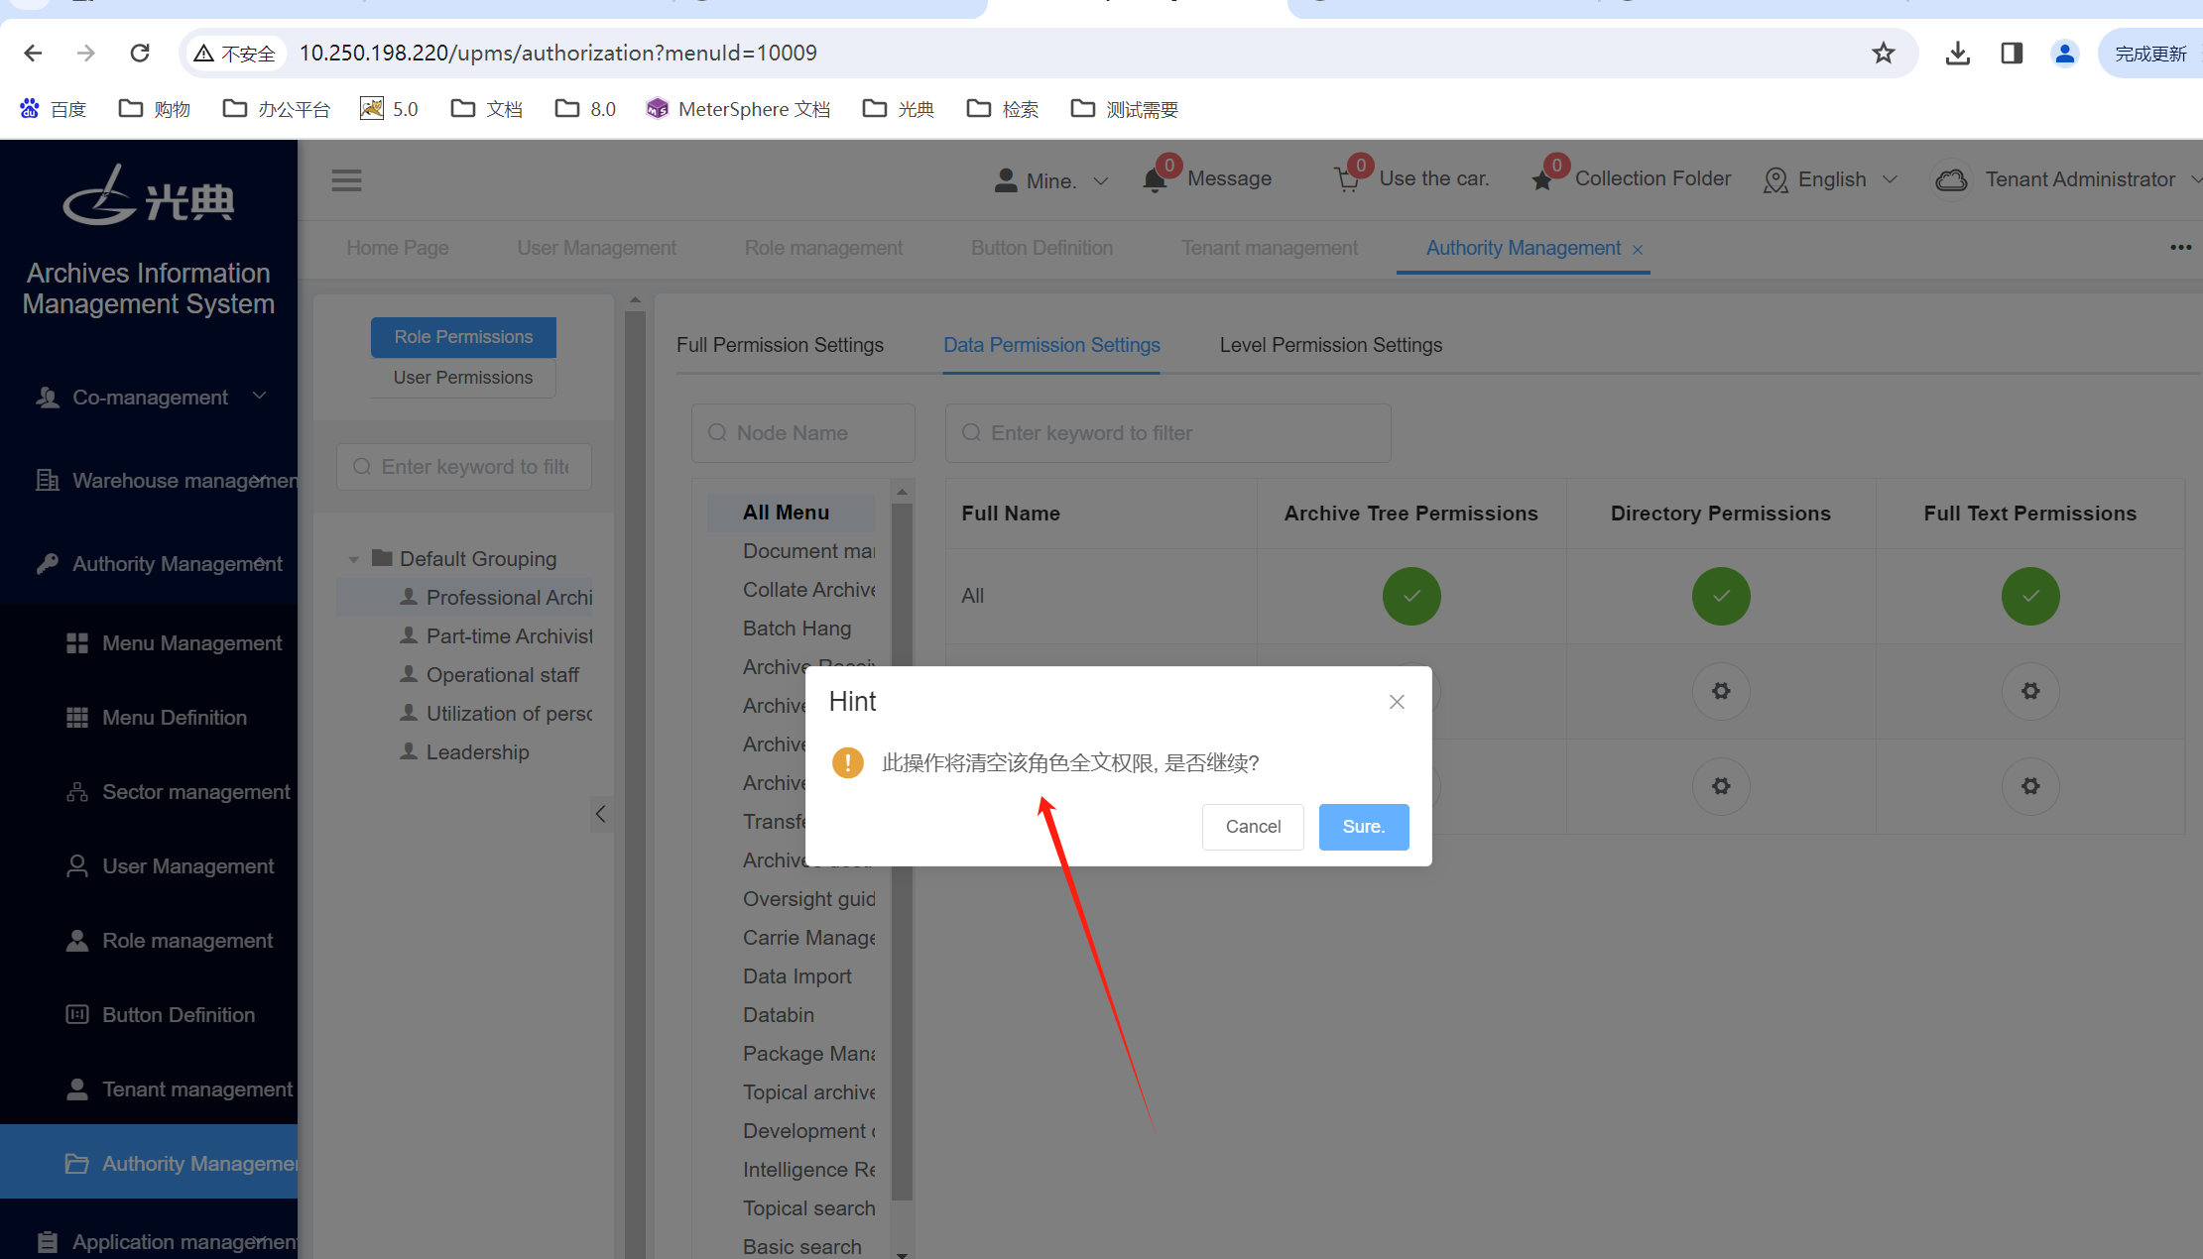
Task: Open Menu Definition in the sidebar
Action: coord(149,718)
